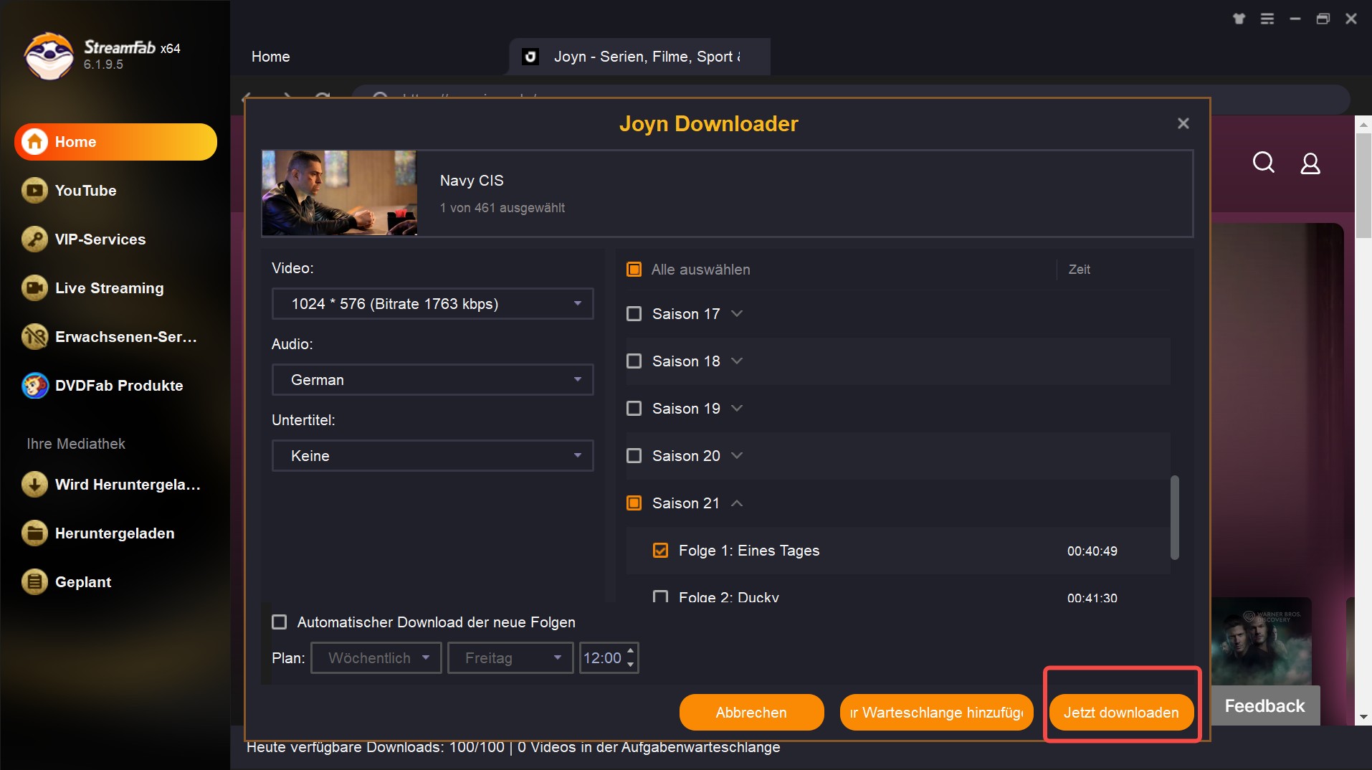Click the Joyn tab favicon
Screen dimensions: 1372x770
(x=530, y=57)
